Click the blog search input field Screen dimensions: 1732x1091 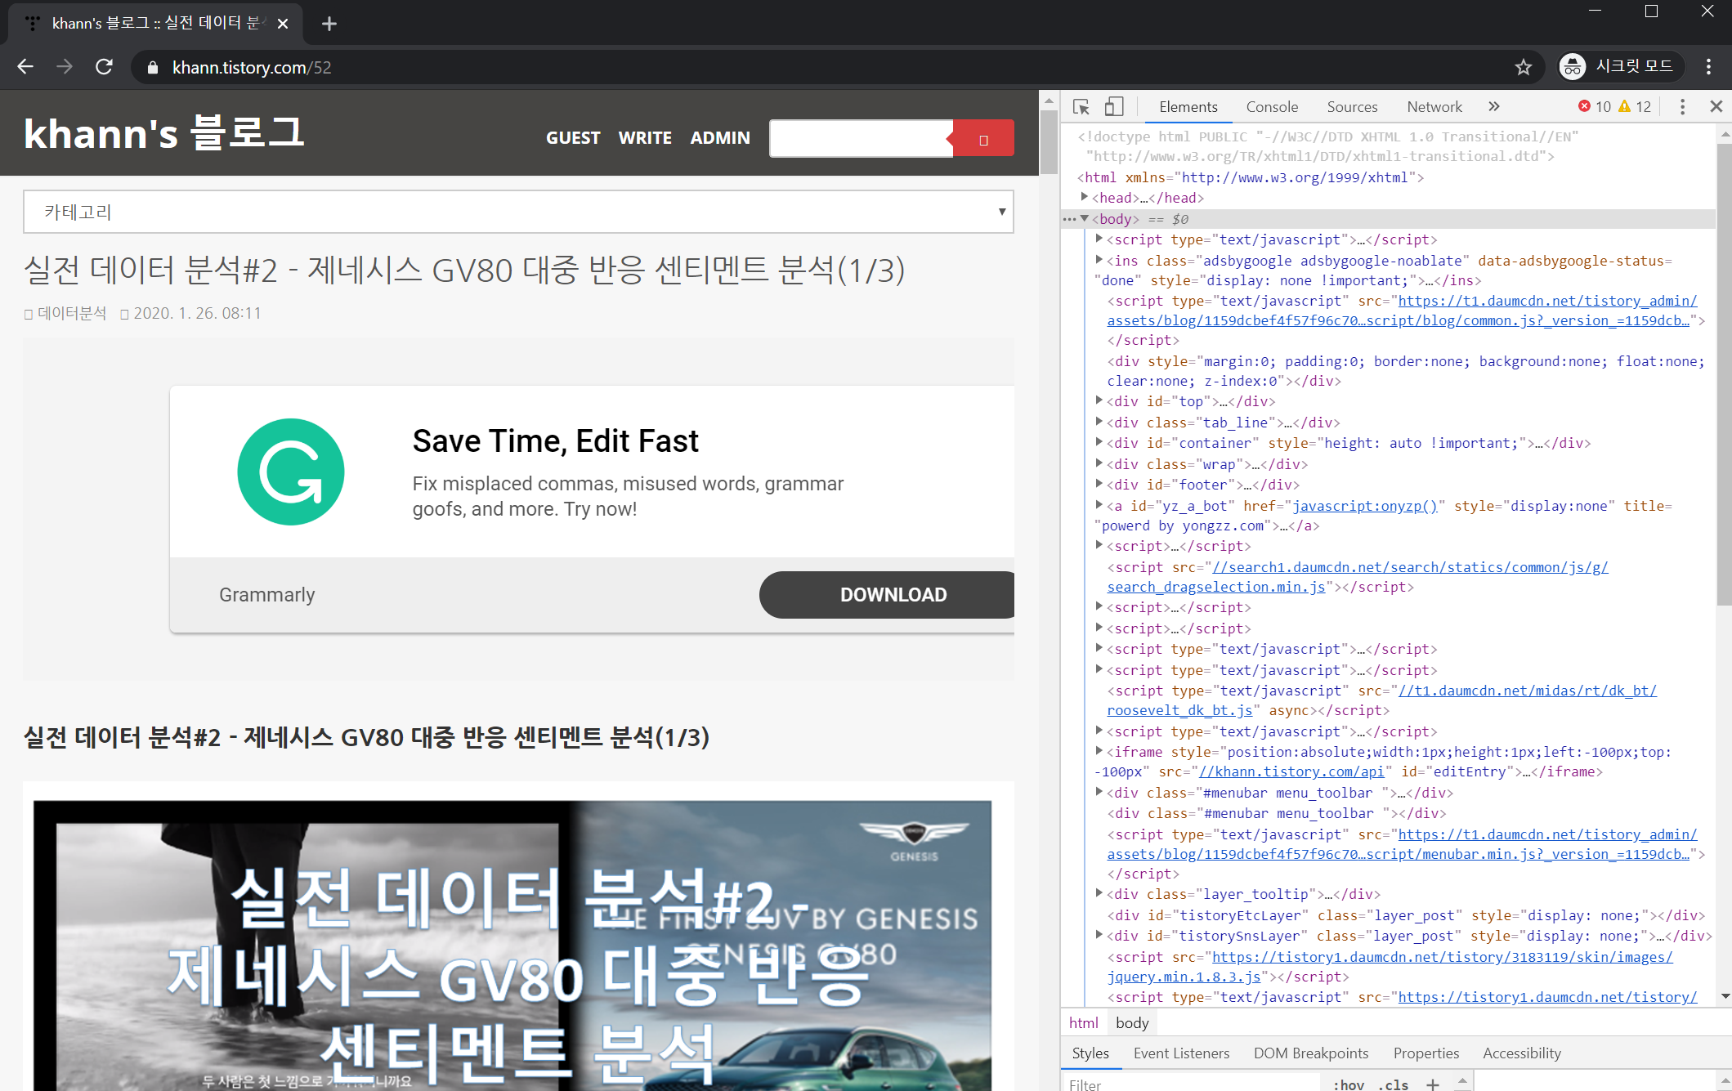click(859, 139)
